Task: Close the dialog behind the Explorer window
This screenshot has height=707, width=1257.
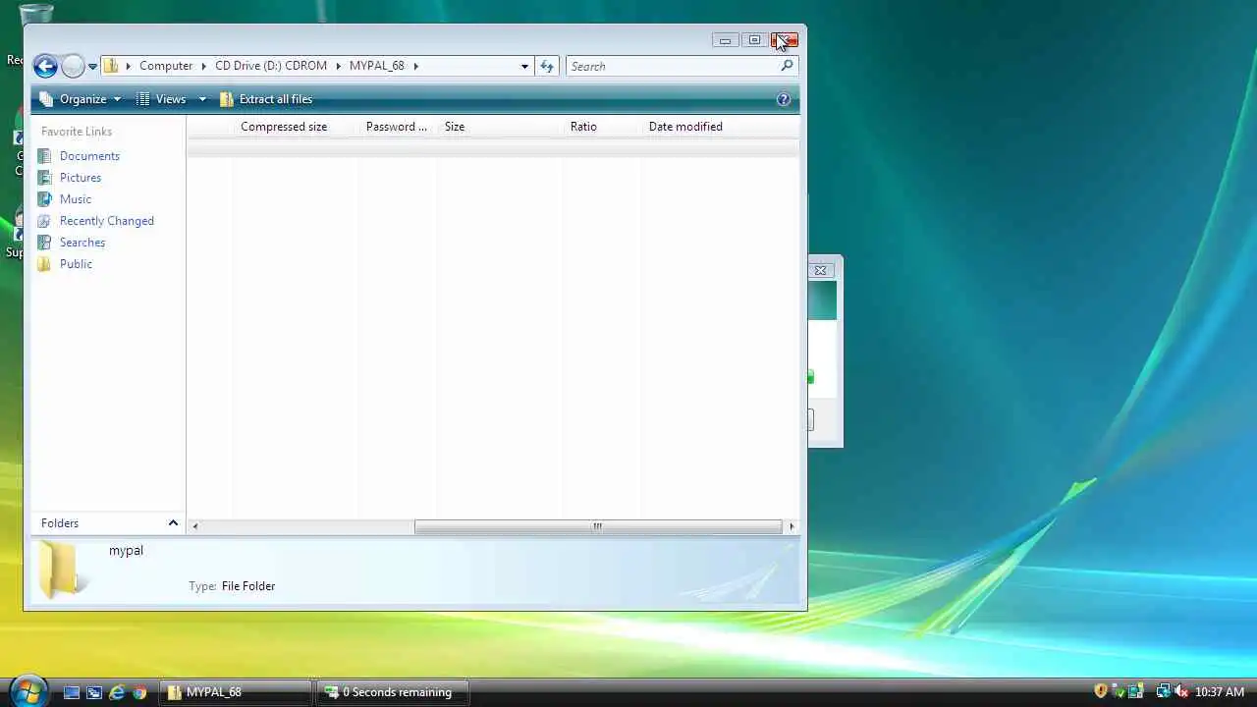Action: 821,270
